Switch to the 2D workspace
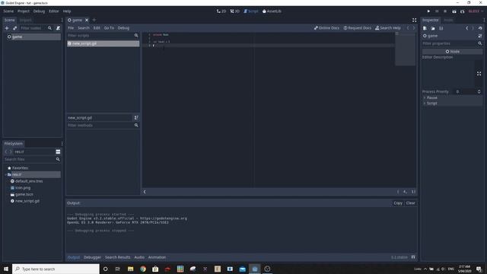 point(221,11)
